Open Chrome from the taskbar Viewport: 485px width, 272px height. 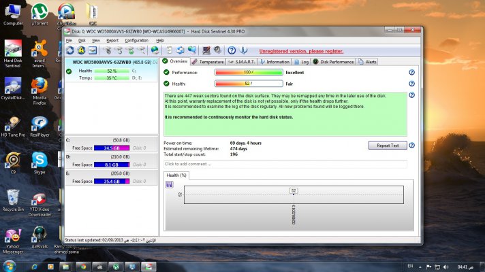tap(83, 267)
